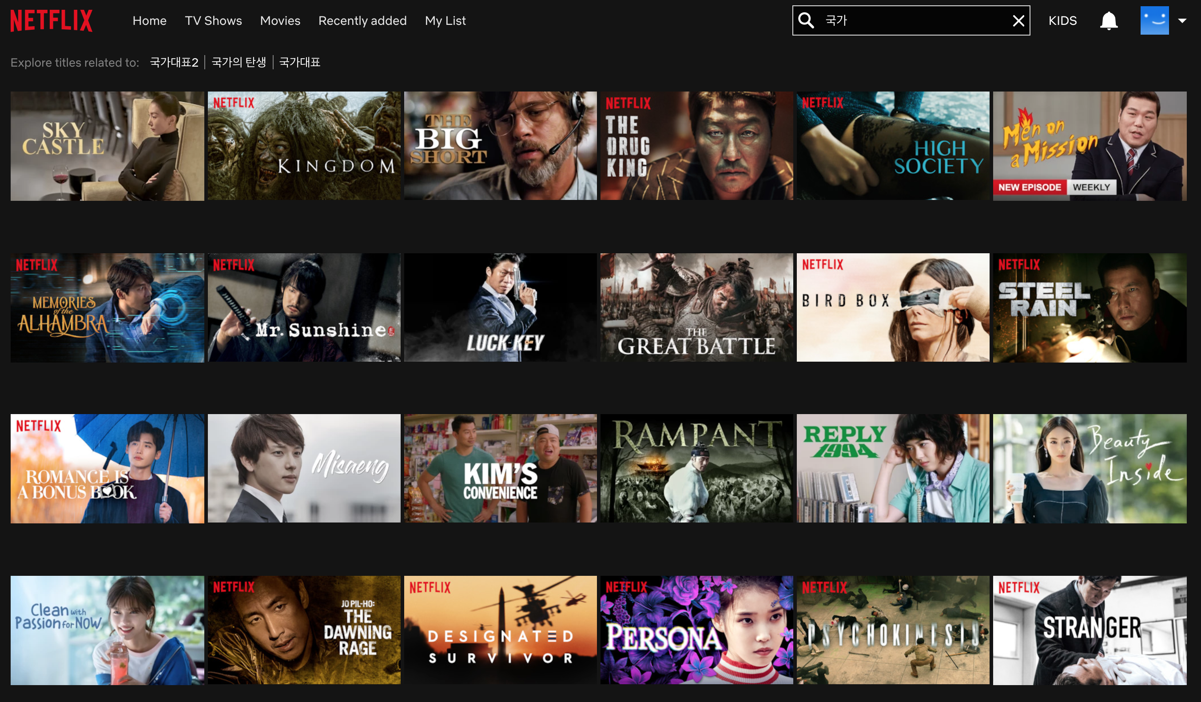Open the notifications bell
This screenshot has width=1201, height=702.
[1109, 20]
